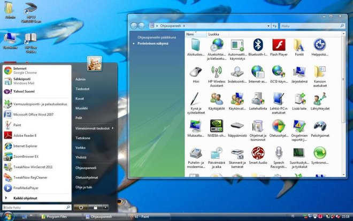Viewport: 353px width, 221px height.
Task: Open HP User Guides desktop icon
Action: point(31,43)
